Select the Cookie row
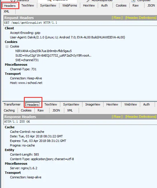Screen dimensions: 157x188 (15, 46)
